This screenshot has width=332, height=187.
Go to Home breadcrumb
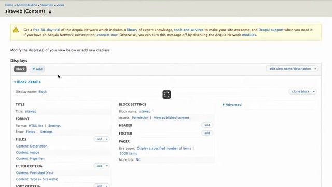coord(9,5)
